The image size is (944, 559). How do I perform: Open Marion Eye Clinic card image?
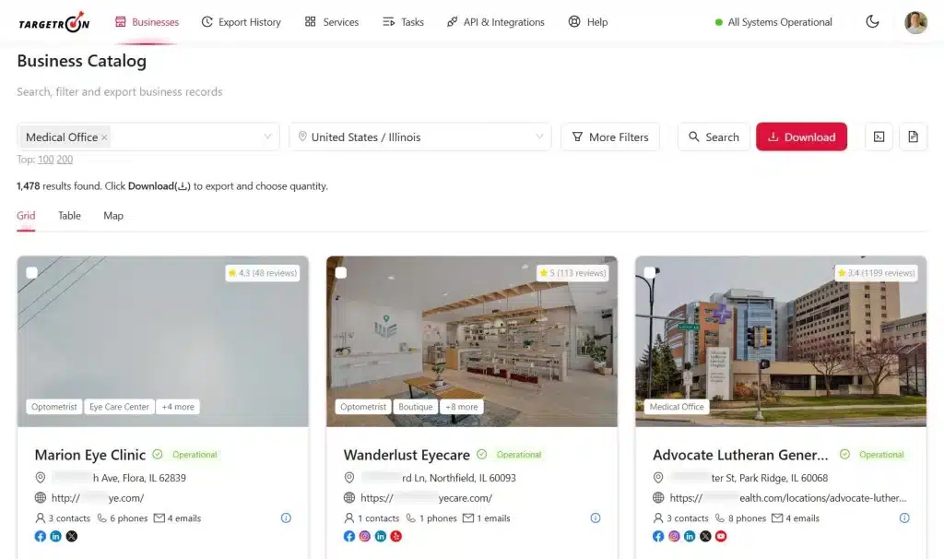click(x=162, y=341)
